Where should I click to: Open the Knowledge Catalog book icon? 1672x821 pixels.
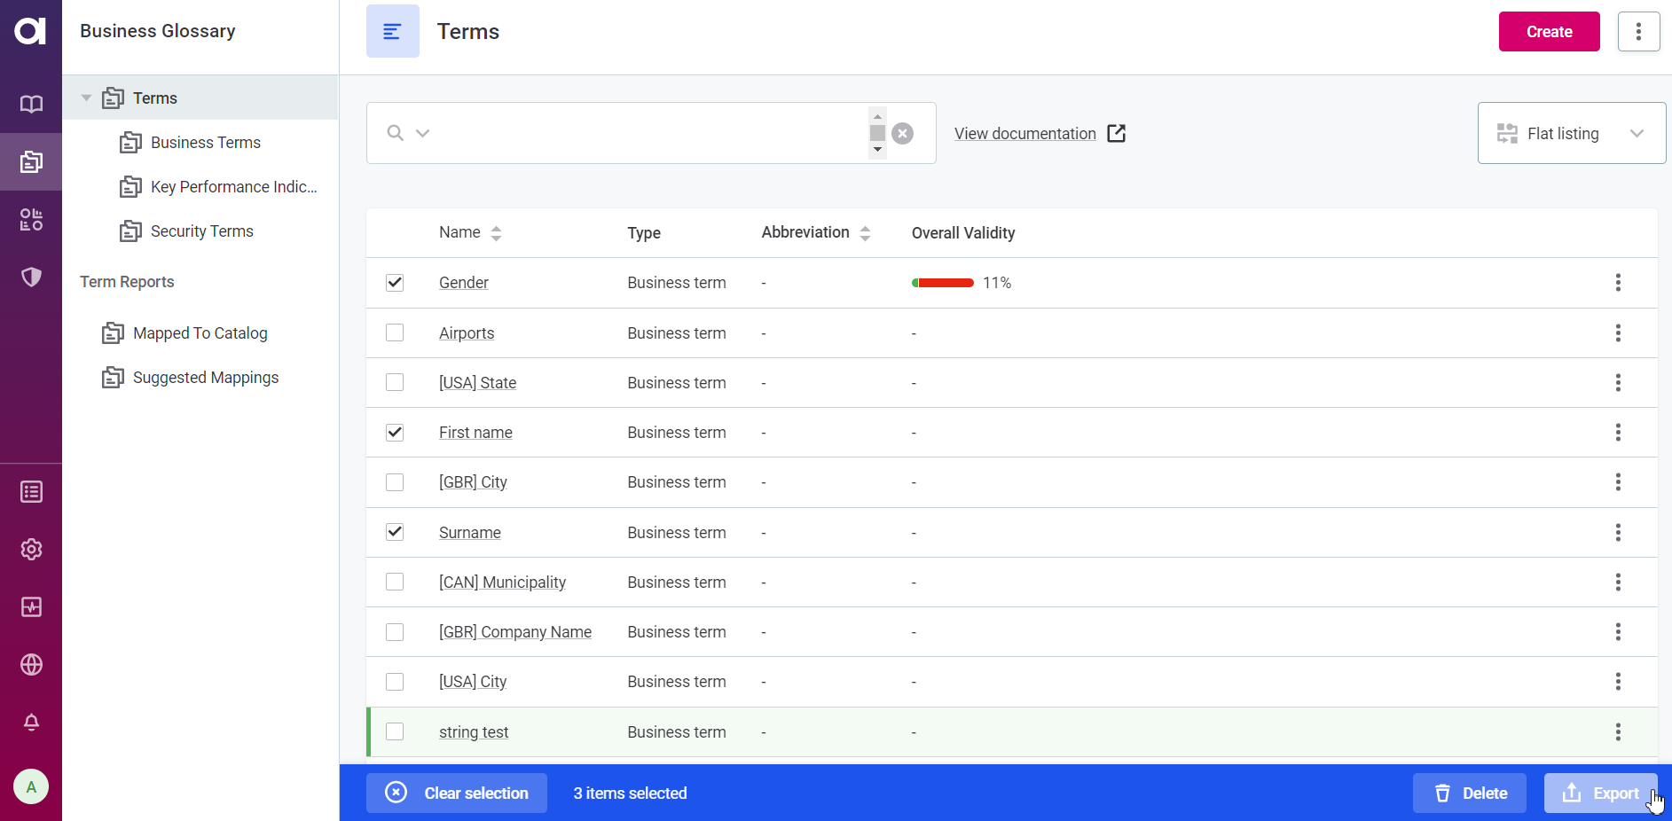click(31, 104)
